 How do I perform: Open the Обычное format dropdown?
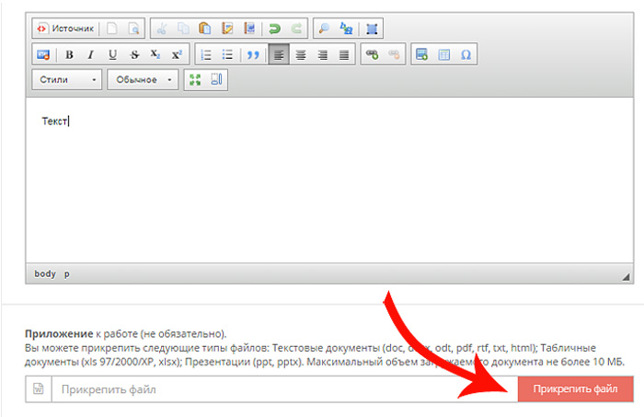coord(144,80)
